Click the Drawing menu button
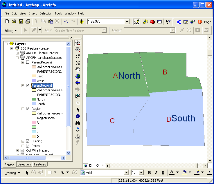 [x=12, y=173]
